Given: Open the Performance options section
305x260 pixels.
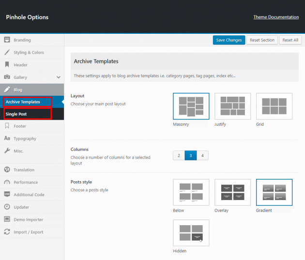Looking at the screenshot, I should [32, 182].
